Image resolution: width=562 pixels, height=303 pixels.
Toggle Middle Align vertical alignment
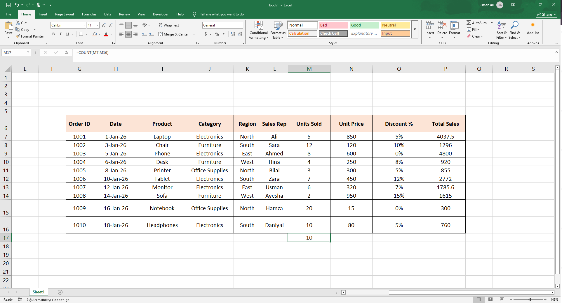pos(128,25)
